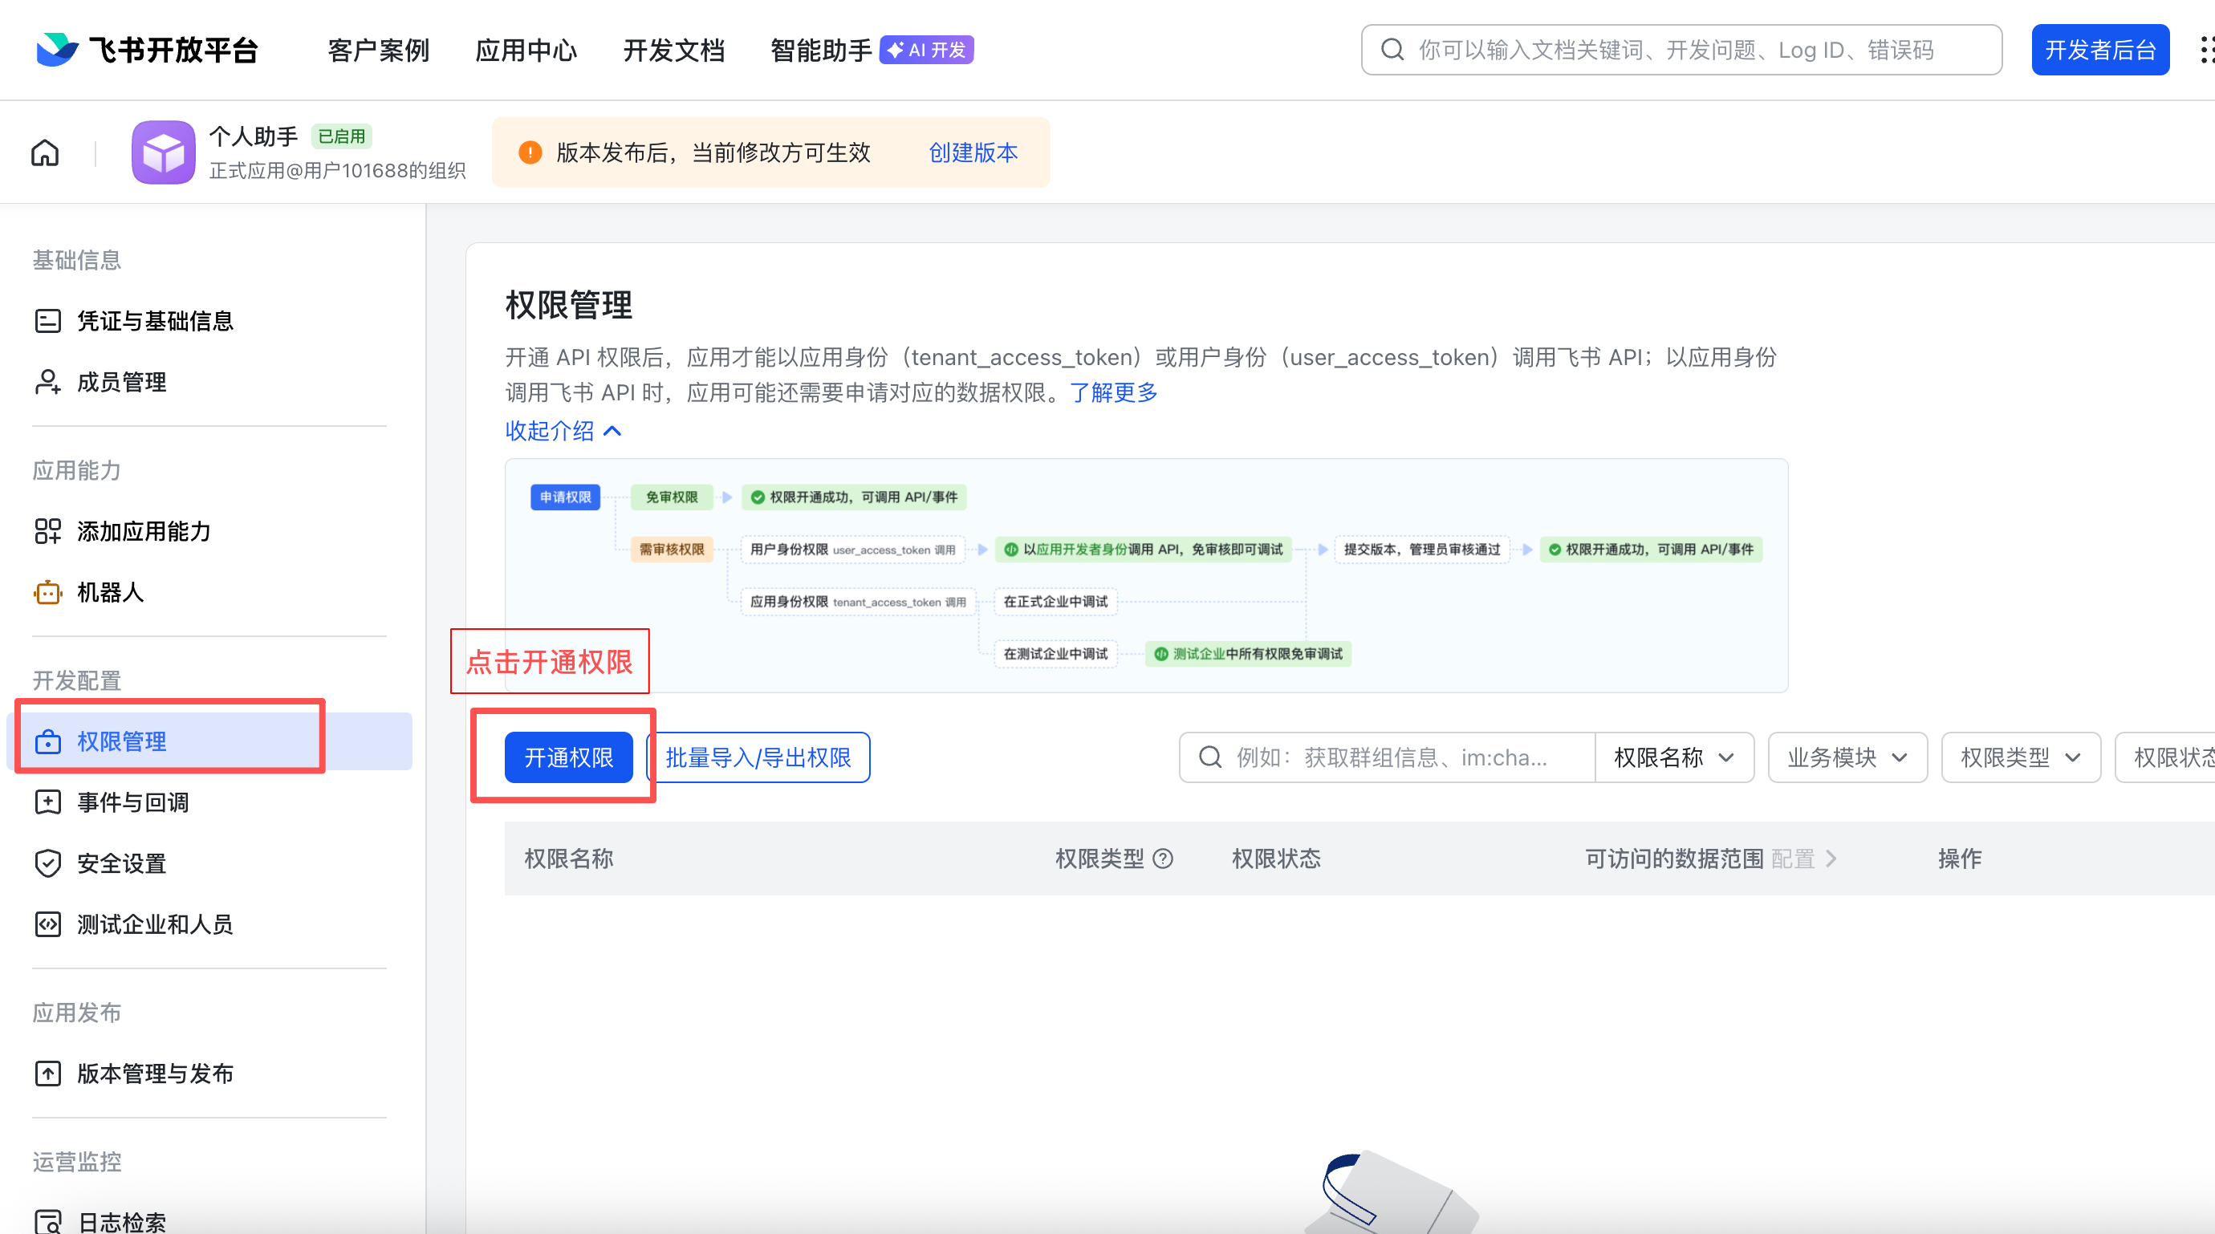Click the 开通权限 button
Viewport: 2215px width, 1234px height.
click(x=568, y=757)
